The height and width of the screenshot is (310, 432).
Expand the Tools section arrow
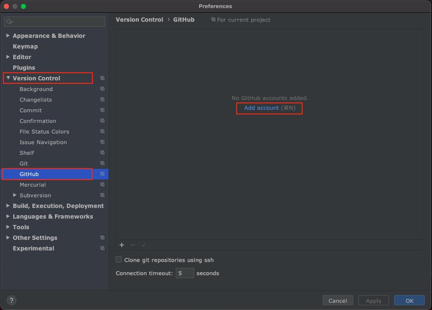coord(8,227)
